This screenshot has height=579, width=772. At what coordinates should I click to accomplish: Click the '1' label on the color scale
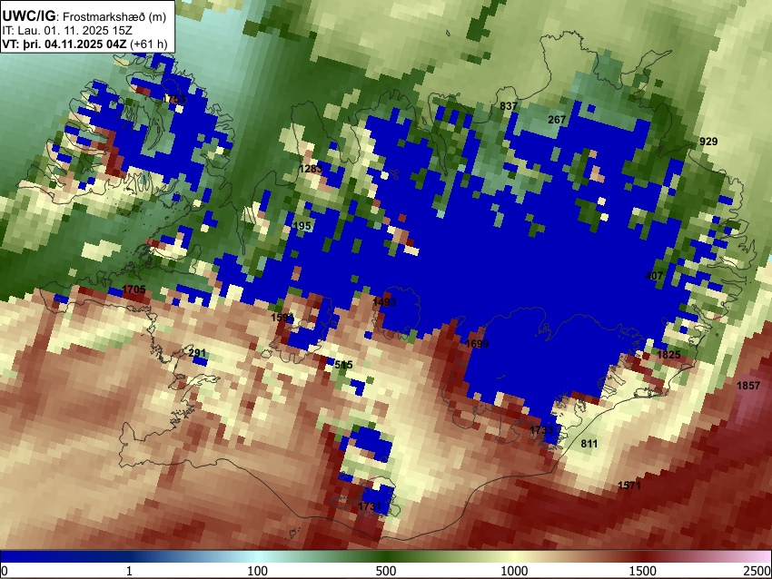(129, 571)
